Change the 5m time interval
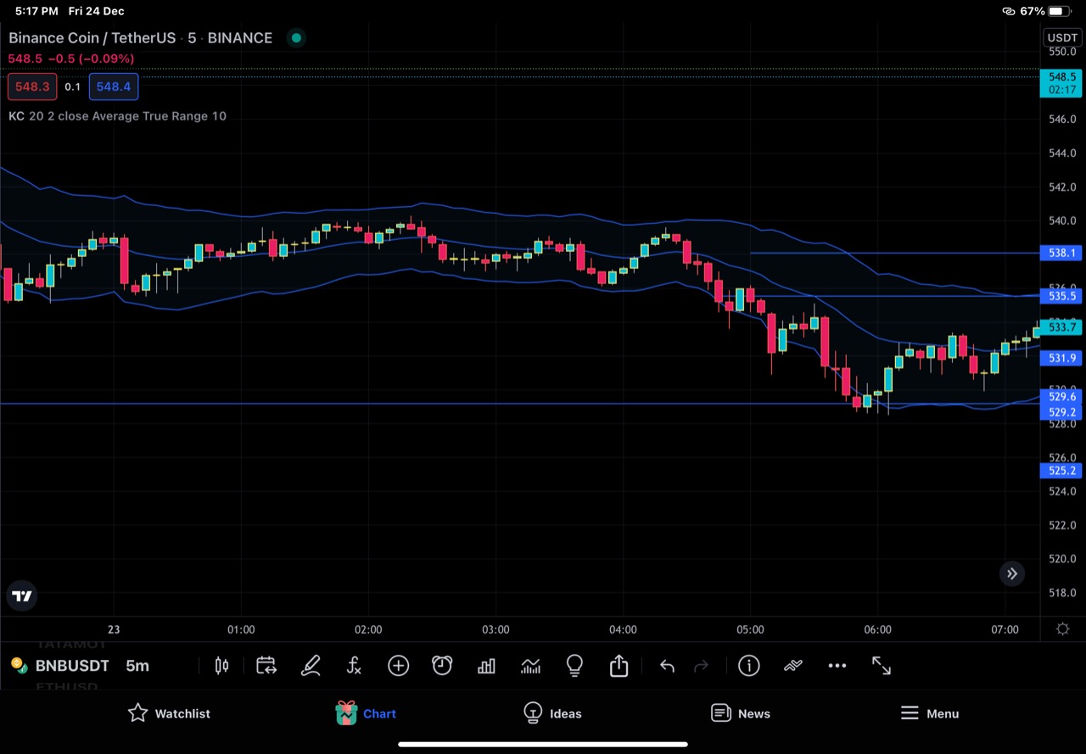 pyautogui.click(x=137, y=666)
